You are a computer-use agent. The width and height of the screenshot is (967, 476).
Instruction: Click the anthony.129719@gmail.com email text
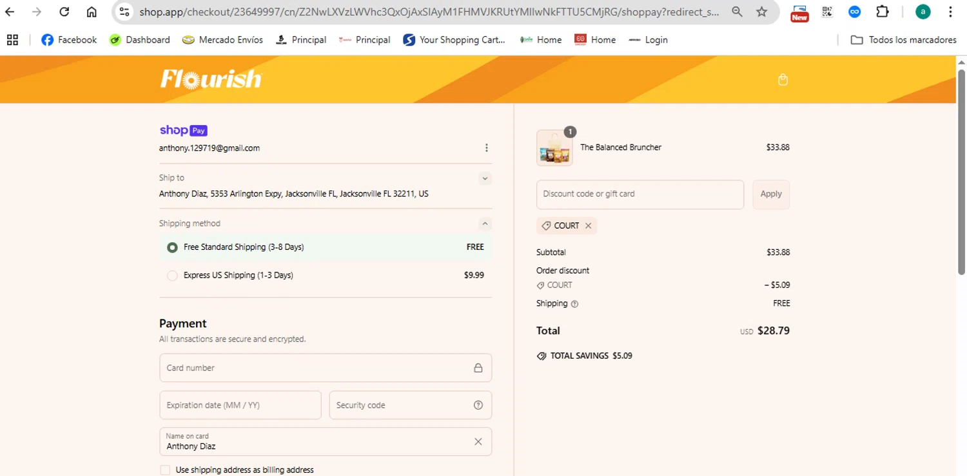(210, 148)
